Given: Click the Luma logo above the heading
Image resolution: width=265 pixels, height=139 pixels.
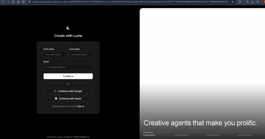Looking at the screenshot, I should [x=68, y=28].
